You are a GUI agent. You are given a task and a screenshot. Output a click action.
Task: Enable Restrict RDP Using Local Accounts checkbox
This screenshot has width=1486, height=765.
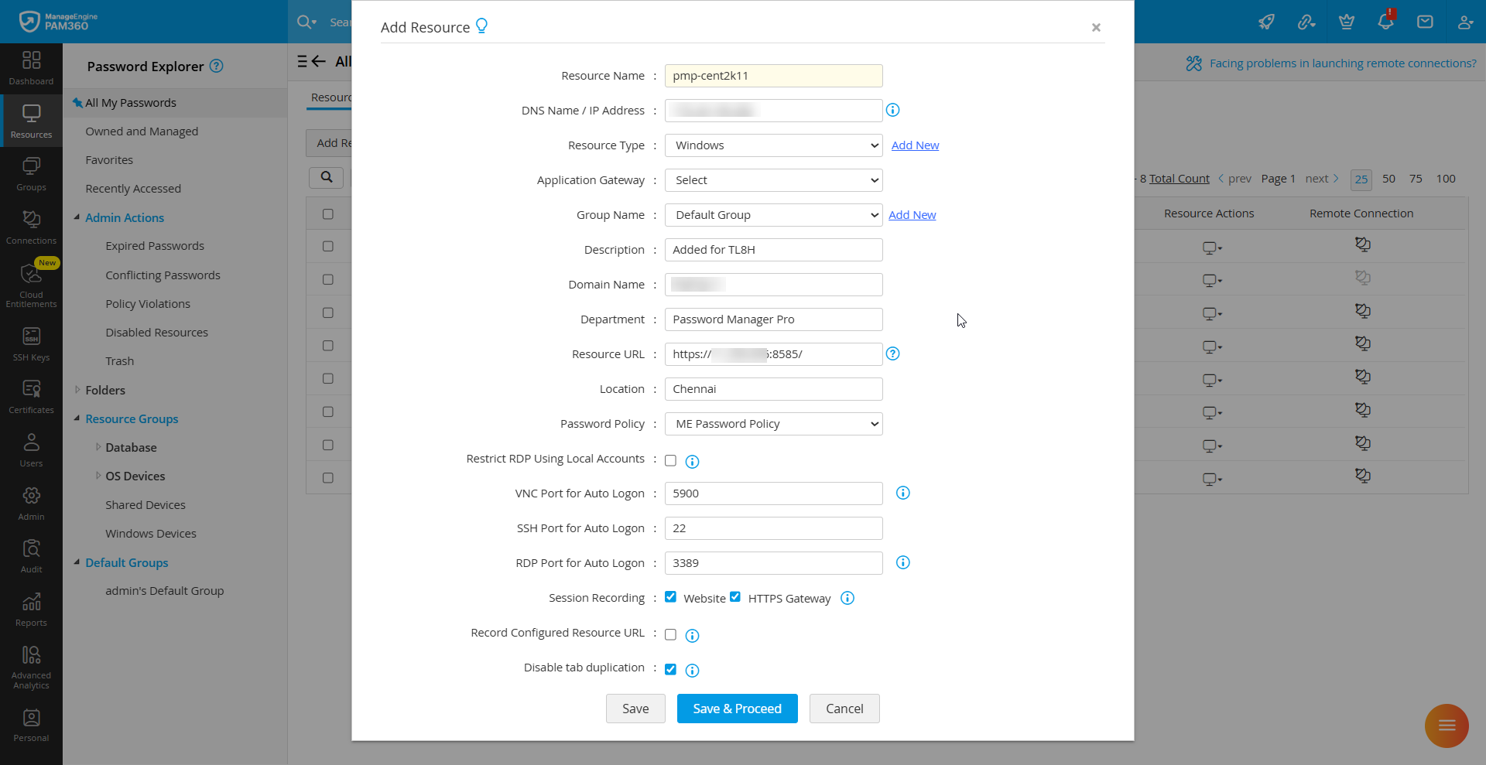(x=670, y=460)
